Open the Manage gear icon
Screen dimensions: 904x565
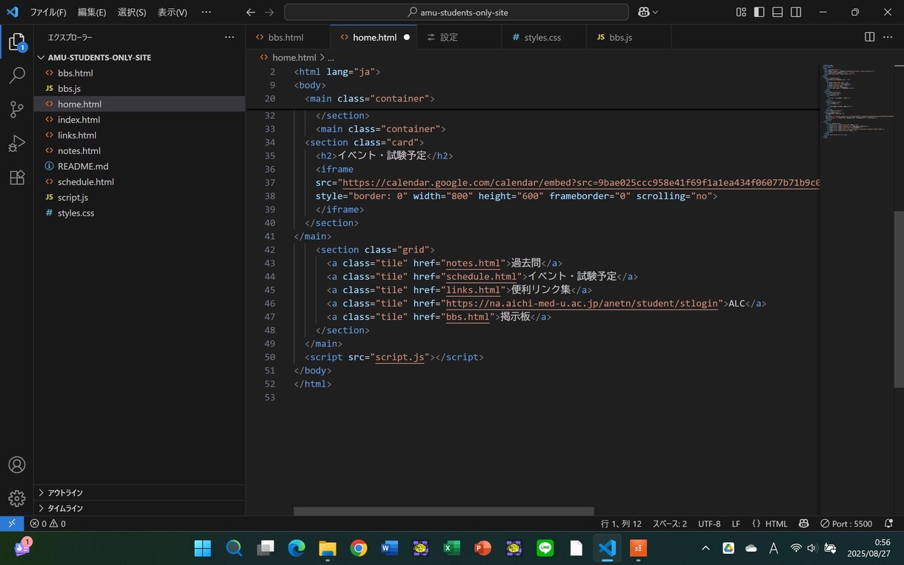pos(16,498)
